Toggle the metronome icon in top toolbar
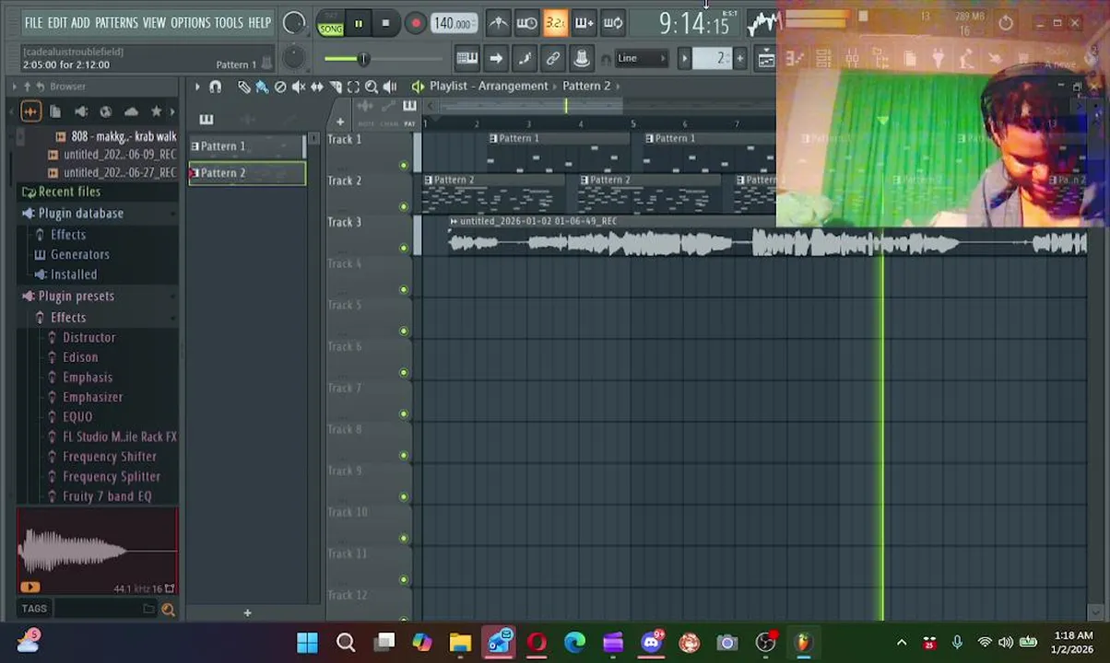Screen dimensions: 1110x663 pyautogui.click(x=498, y=23)
